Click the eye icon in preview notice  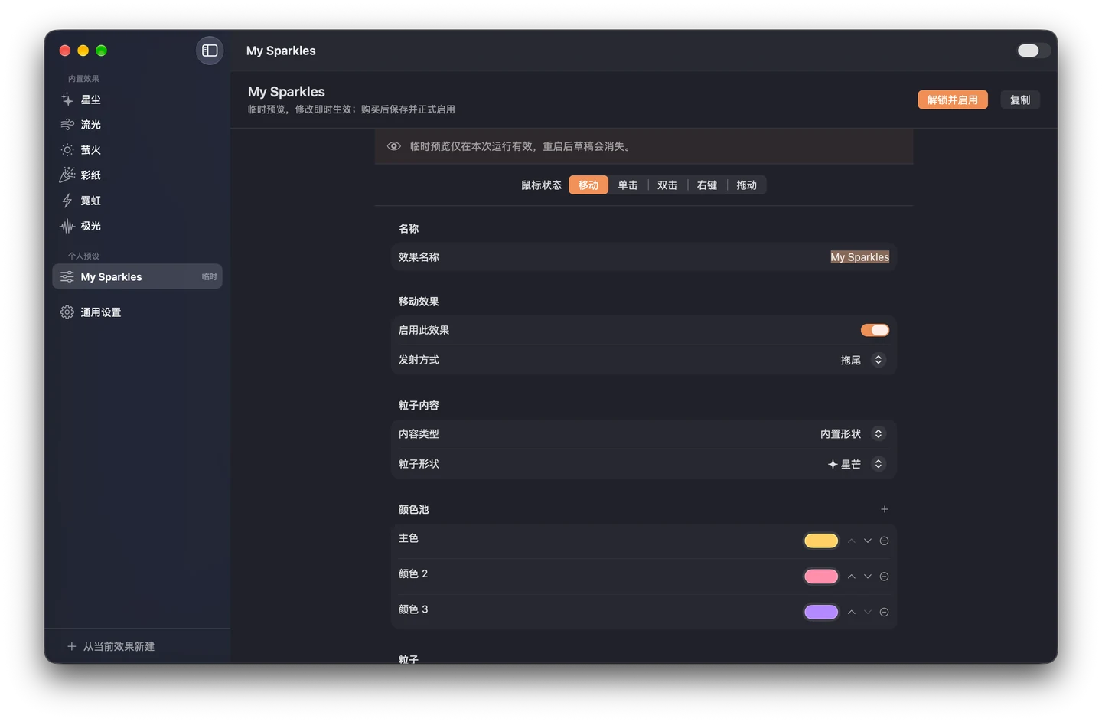point(394,146)
